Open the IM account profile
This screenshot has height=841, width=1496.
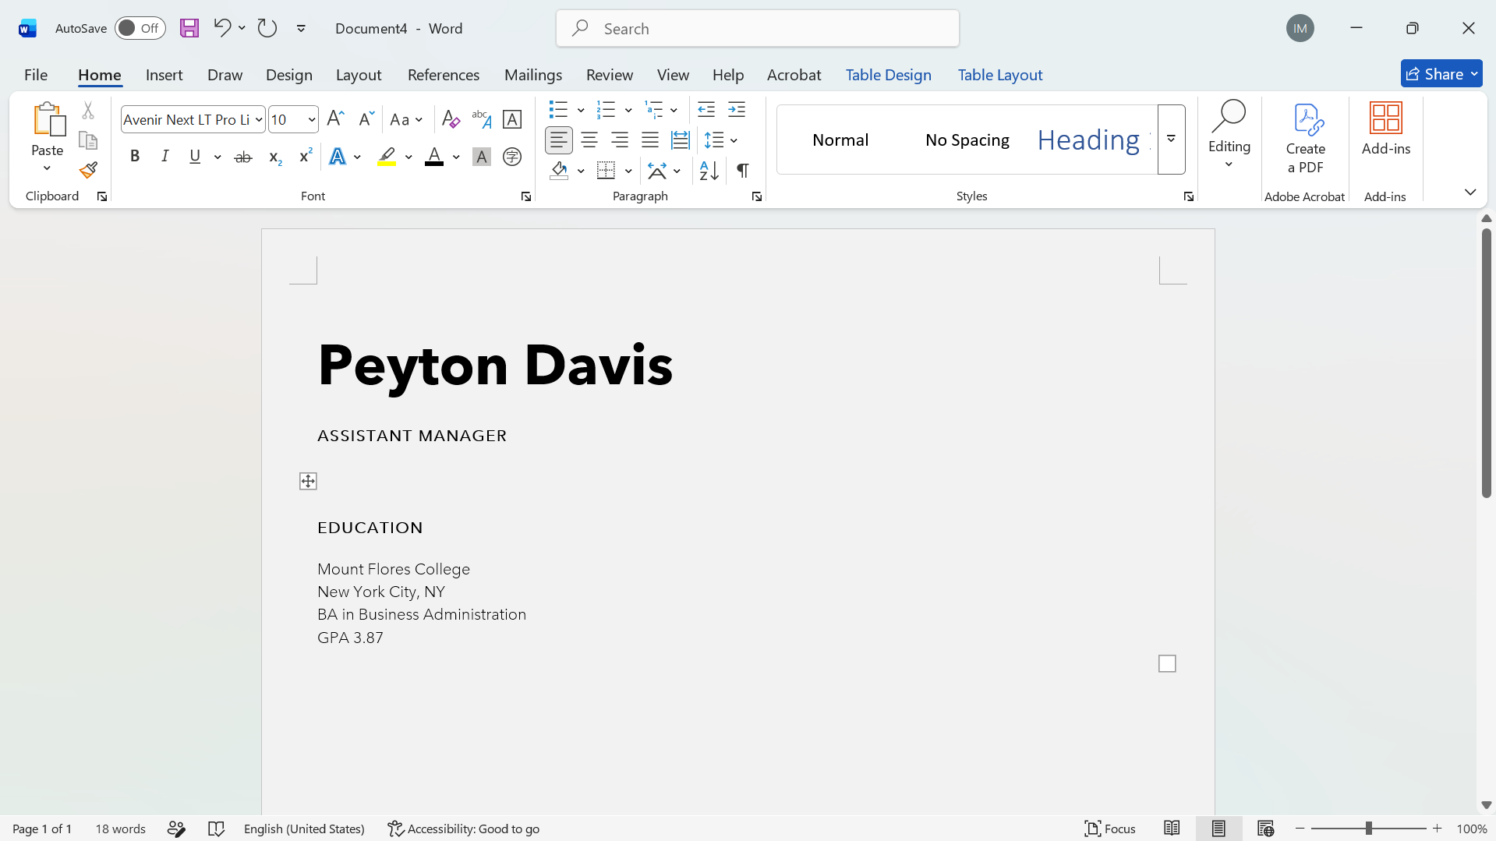click(x=1300, y=29)
